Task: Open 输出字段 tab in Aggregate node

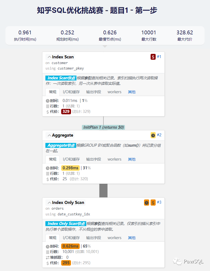Action: tap(94, 159)
